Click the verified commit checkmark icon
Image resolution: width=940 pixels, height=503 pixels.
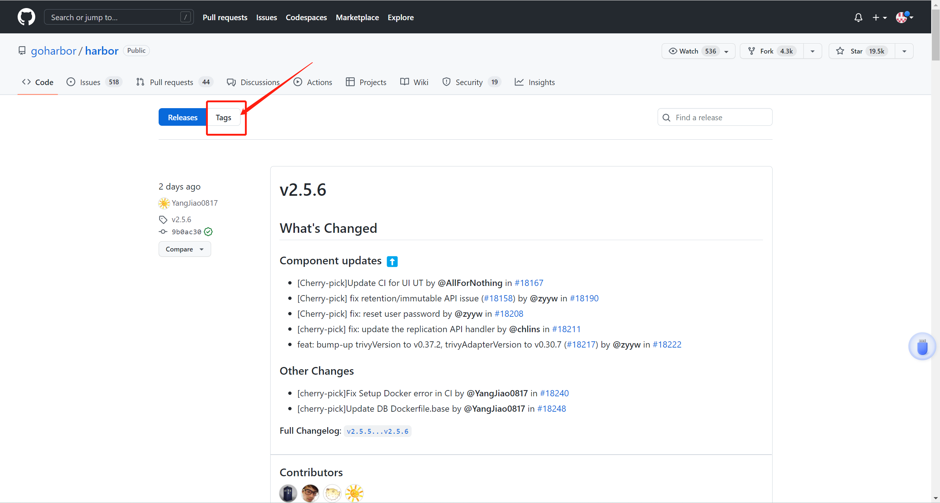point(208,232)
